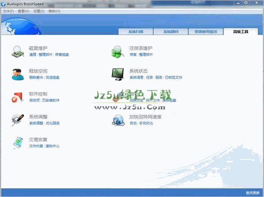
Task: Click 系统调整 link below the heading
Action: pyautogui.click(x=36, y=123)
